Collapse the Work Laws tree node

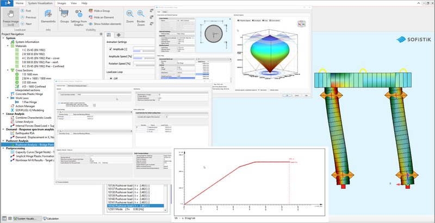pos(8,98)
